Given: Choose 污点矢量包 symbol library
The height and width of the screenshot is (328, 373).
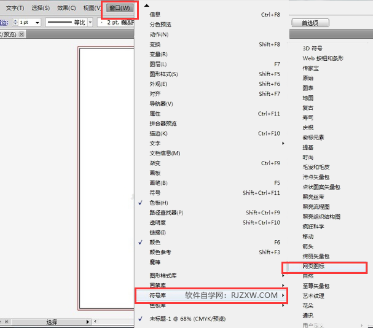Looking at the screenshot, I should click(316, 177).
